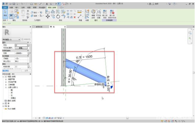Open the Revit application menu R logo
The height and width of the screenshot is (124, 196).
[x=4, y=4]
